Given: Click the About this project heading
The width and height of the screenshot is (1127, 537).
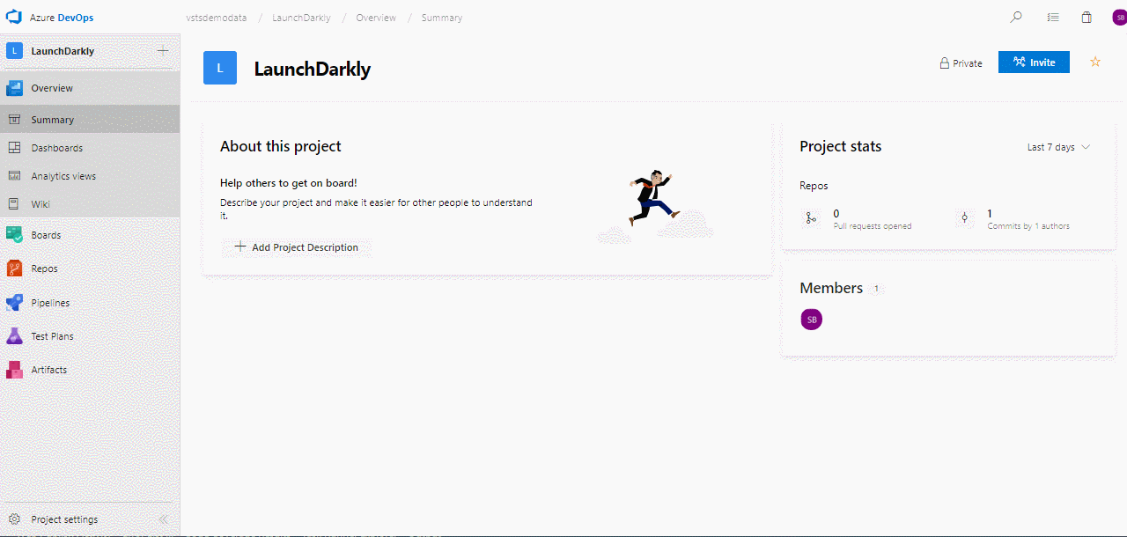Looking at the screenshot, I should pos(281,146).
